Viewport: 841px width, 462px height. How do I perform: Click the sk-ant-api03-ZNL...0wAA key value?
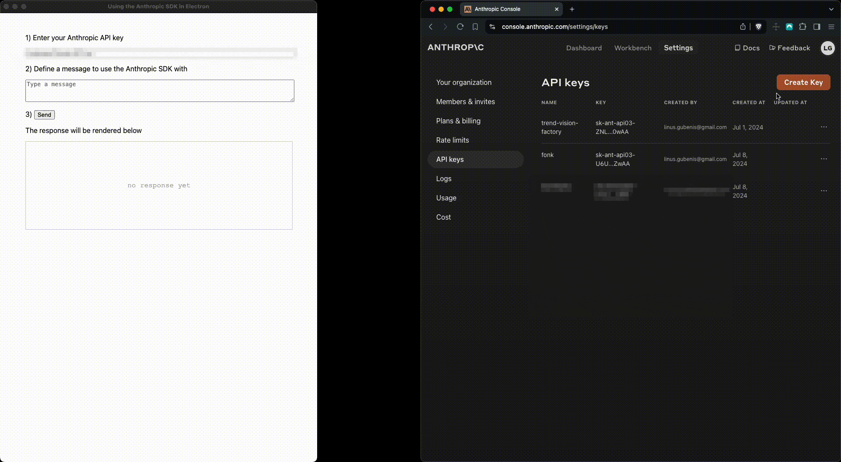click(615, 127)
